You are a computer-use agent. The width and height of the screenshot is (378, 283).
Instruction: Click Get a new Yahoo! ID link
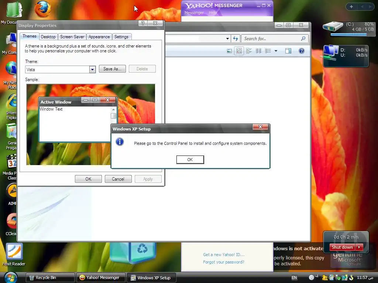click(x=224, y=255)
